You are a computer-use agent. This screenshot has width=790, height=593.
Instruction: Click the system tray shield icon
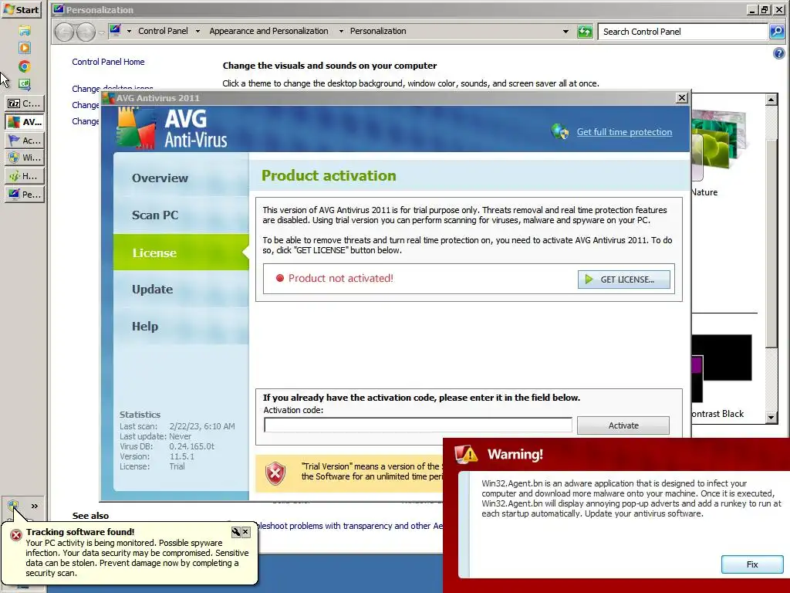(x=13, y=505)
